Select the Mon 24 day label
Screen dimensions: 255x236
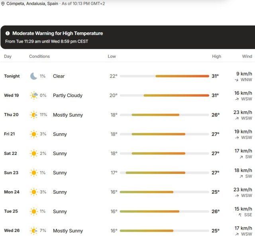click(x=12, y=192)
